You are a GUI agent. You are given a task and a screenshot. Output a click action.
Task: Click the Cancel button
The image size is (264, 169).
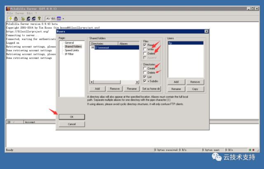pos(72,124)
